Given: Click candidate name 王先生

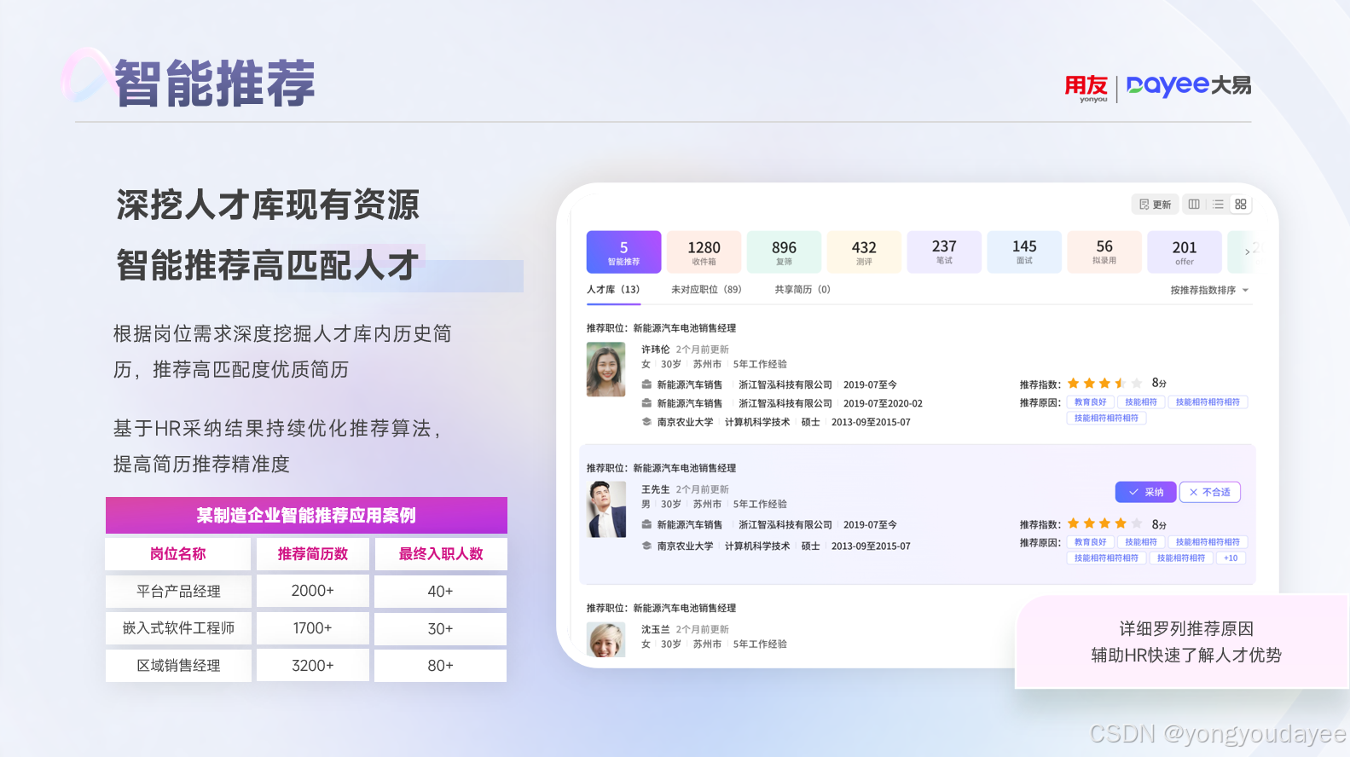Looking at the screenshot, I should click(656, 489).
